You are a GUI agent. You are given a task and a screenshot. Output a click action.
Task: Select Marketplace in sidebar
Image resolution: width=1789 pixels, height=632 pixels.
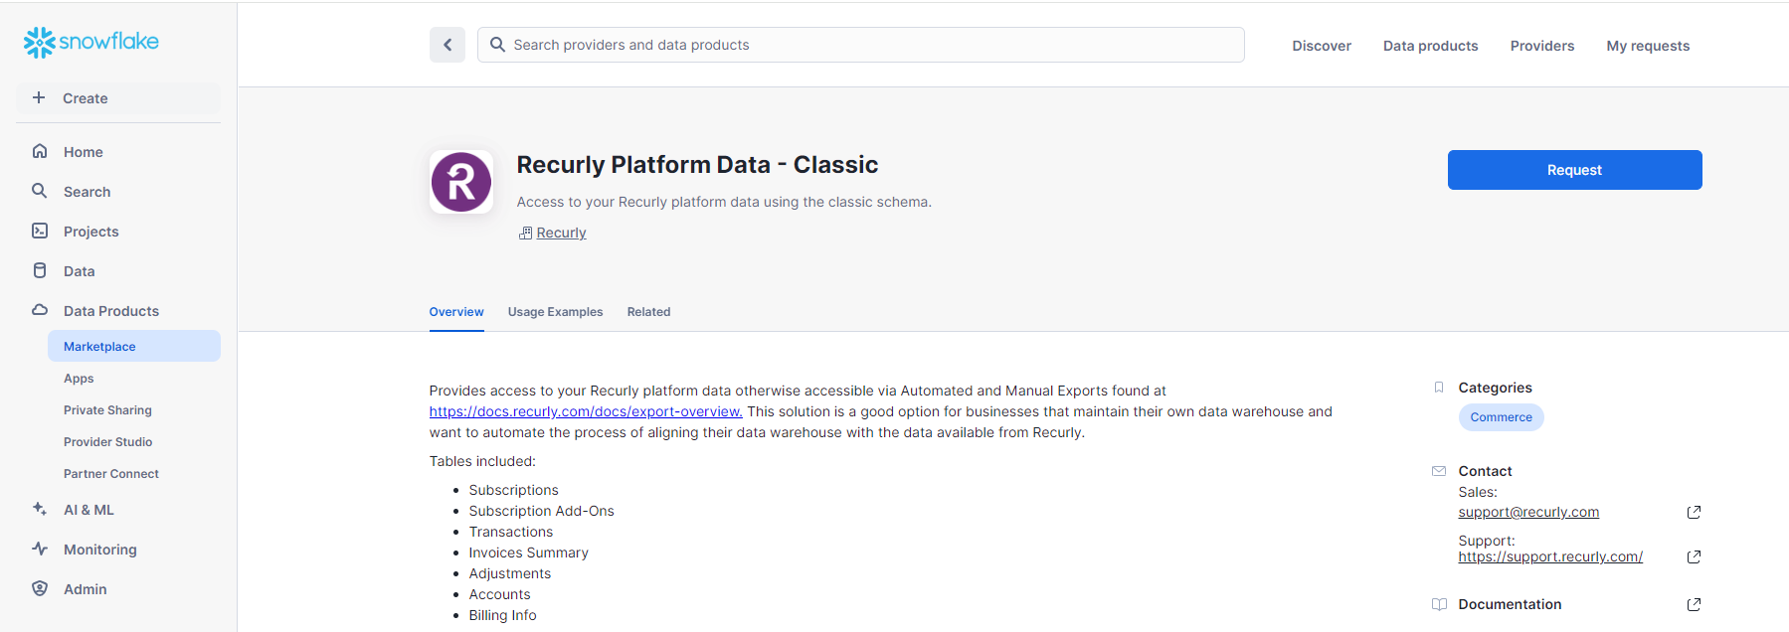tap(134, 346)
